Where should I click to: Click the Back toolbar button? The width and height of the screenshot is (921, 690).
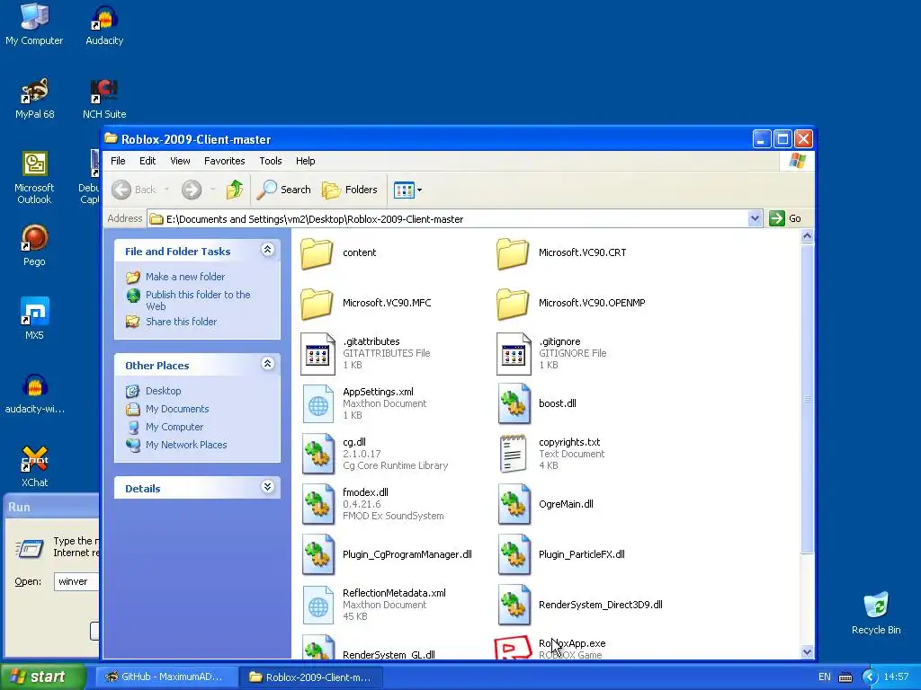pyautogui.click(x=135, y=190)
